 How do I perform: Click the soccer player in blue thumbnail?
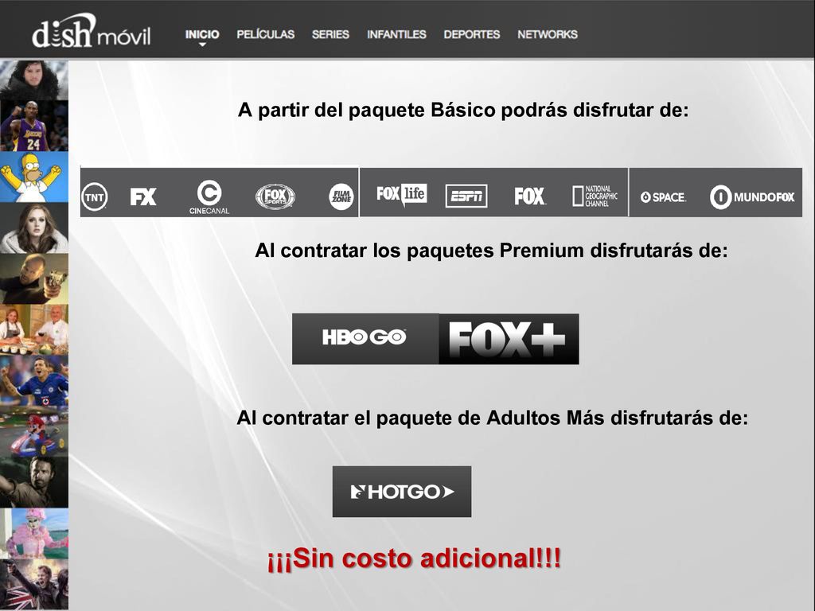coord(33,380)
